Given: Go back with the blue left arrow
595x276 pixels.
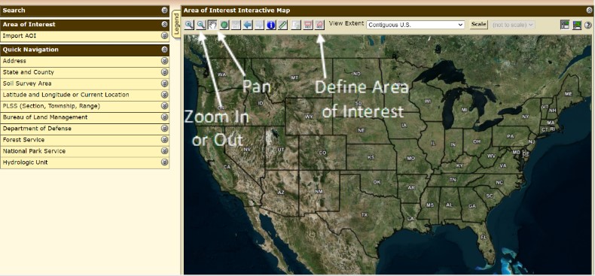Looking at the screenshot, I should coord(248,25).
